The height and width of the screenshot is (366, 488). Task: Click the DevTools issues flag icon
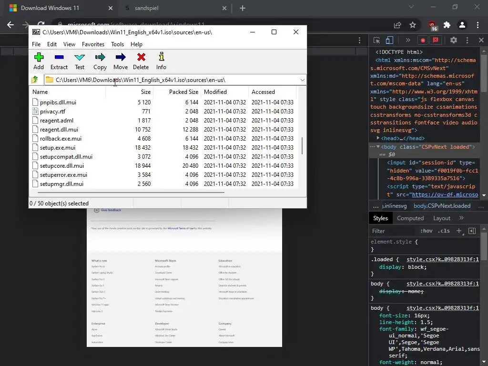[x=436, y=40]
